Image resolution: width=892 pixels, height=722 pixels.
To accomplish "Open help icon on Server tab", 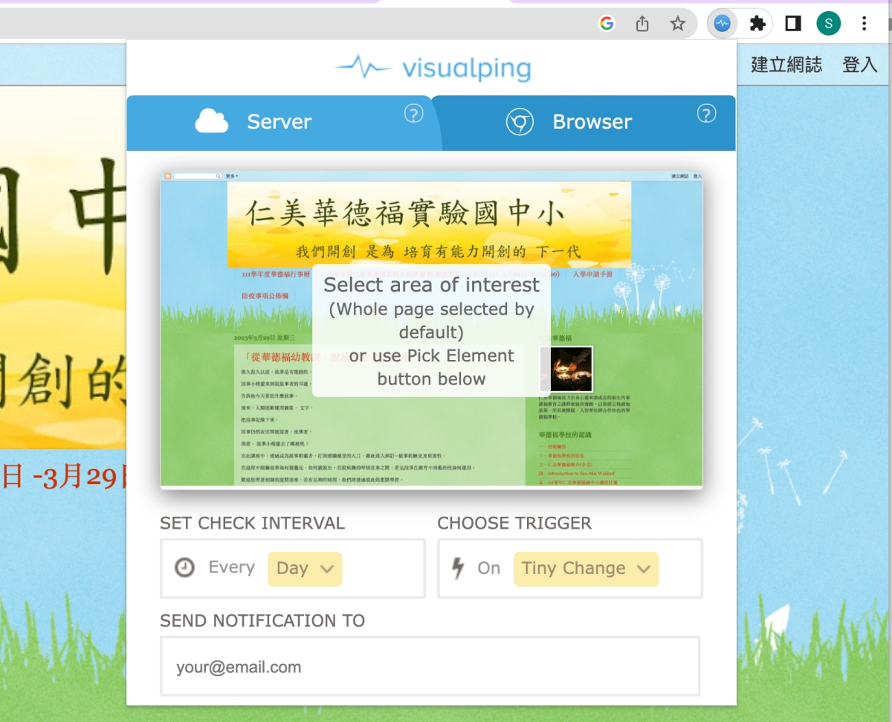I will tap(413, 114).
